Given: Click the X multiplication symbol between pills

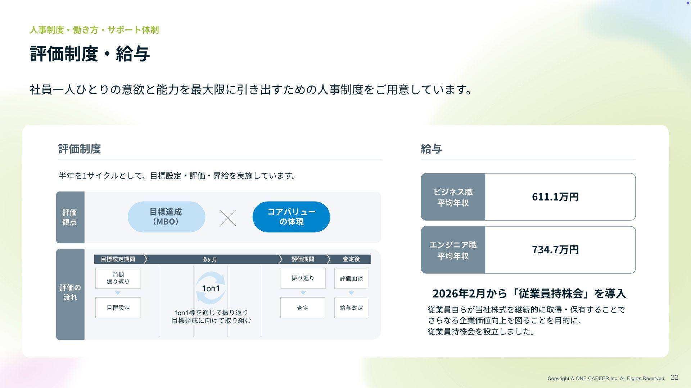Looking at the screenshot, I should point(228,218).
